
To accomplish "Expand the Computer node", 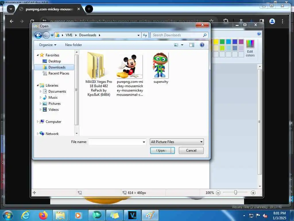I will (x=38, y=122).
